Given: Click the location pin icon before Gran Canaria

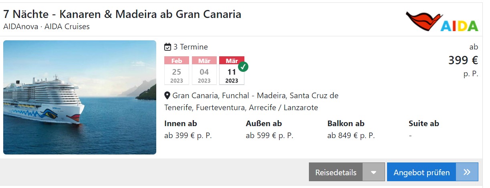Looking at the screenshot, I should click(167, 96).
